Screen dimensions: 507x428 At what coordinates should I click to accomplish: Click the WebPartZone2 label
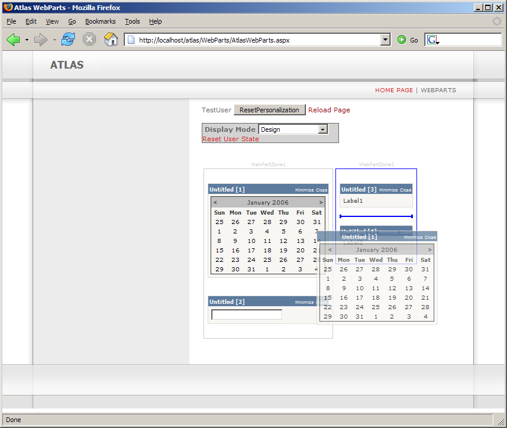click(376, 164)
